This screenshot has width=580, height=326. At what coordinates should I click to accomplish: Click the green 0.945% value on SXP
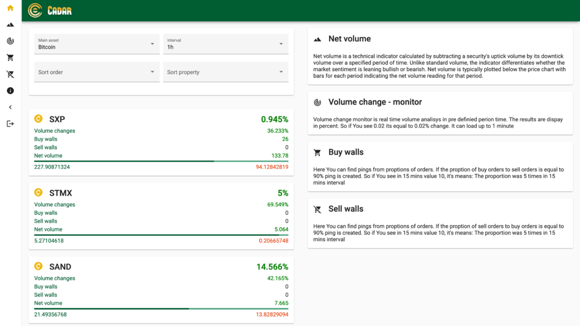coord(275,120)
